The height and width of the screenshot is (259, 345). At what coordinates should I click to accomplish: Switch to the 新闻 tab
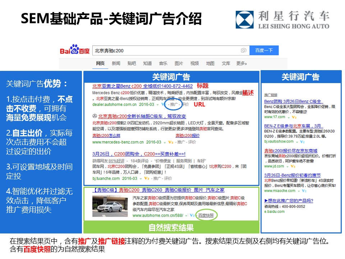(116, 64)
